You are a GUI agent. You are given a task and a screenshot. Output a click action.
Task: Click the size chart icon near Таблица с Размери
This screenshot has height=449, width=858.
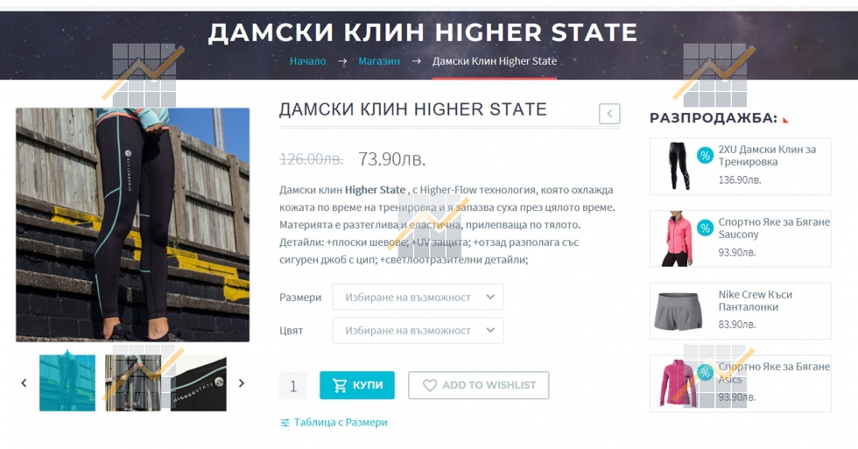pos(285,423)
